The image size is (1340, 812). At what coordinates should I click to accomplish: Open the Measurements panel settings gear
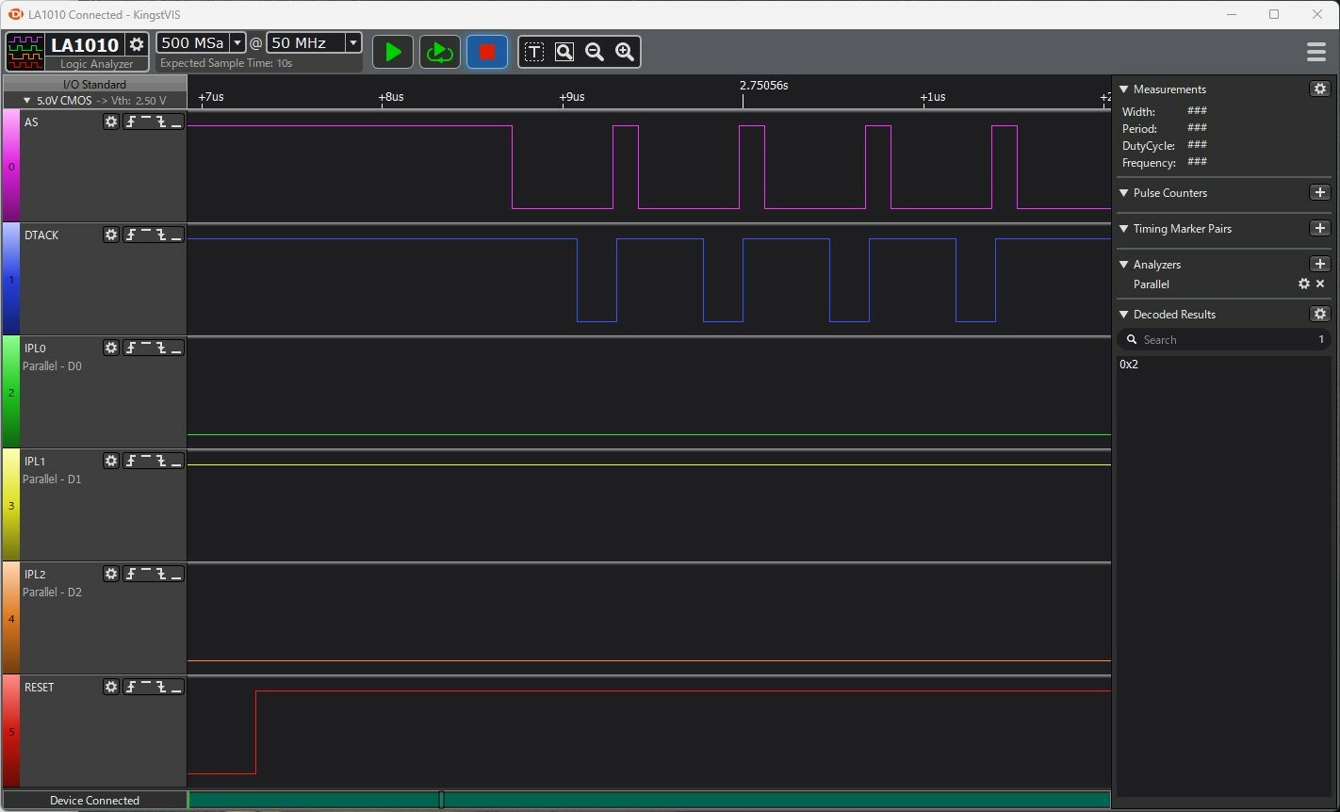click(1319, 89)
